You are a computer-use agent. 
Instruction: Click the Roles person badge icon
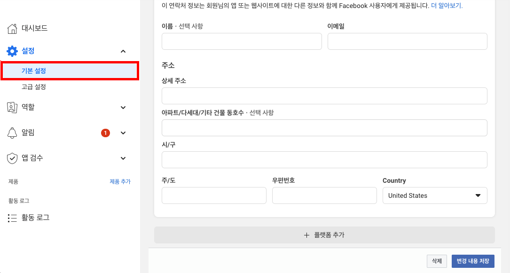click(12, 108)
